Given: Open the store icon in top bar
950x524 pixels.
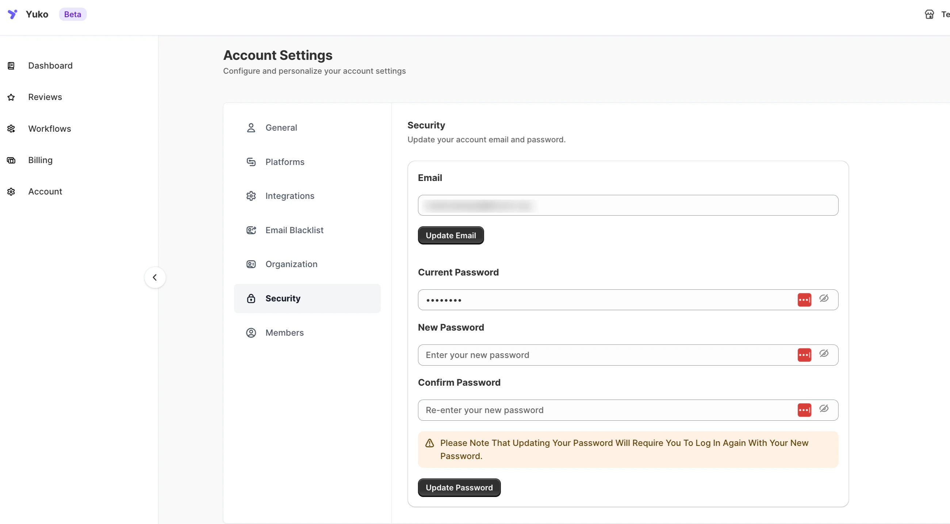Looking at the screenshot, I should [x=929, y=14].
